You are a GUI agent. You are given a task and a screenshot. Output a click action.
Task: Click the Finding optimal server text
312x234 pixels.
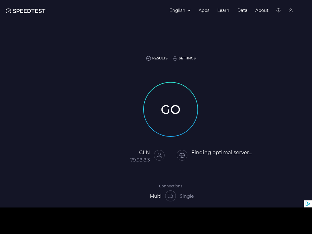point(222,152)
